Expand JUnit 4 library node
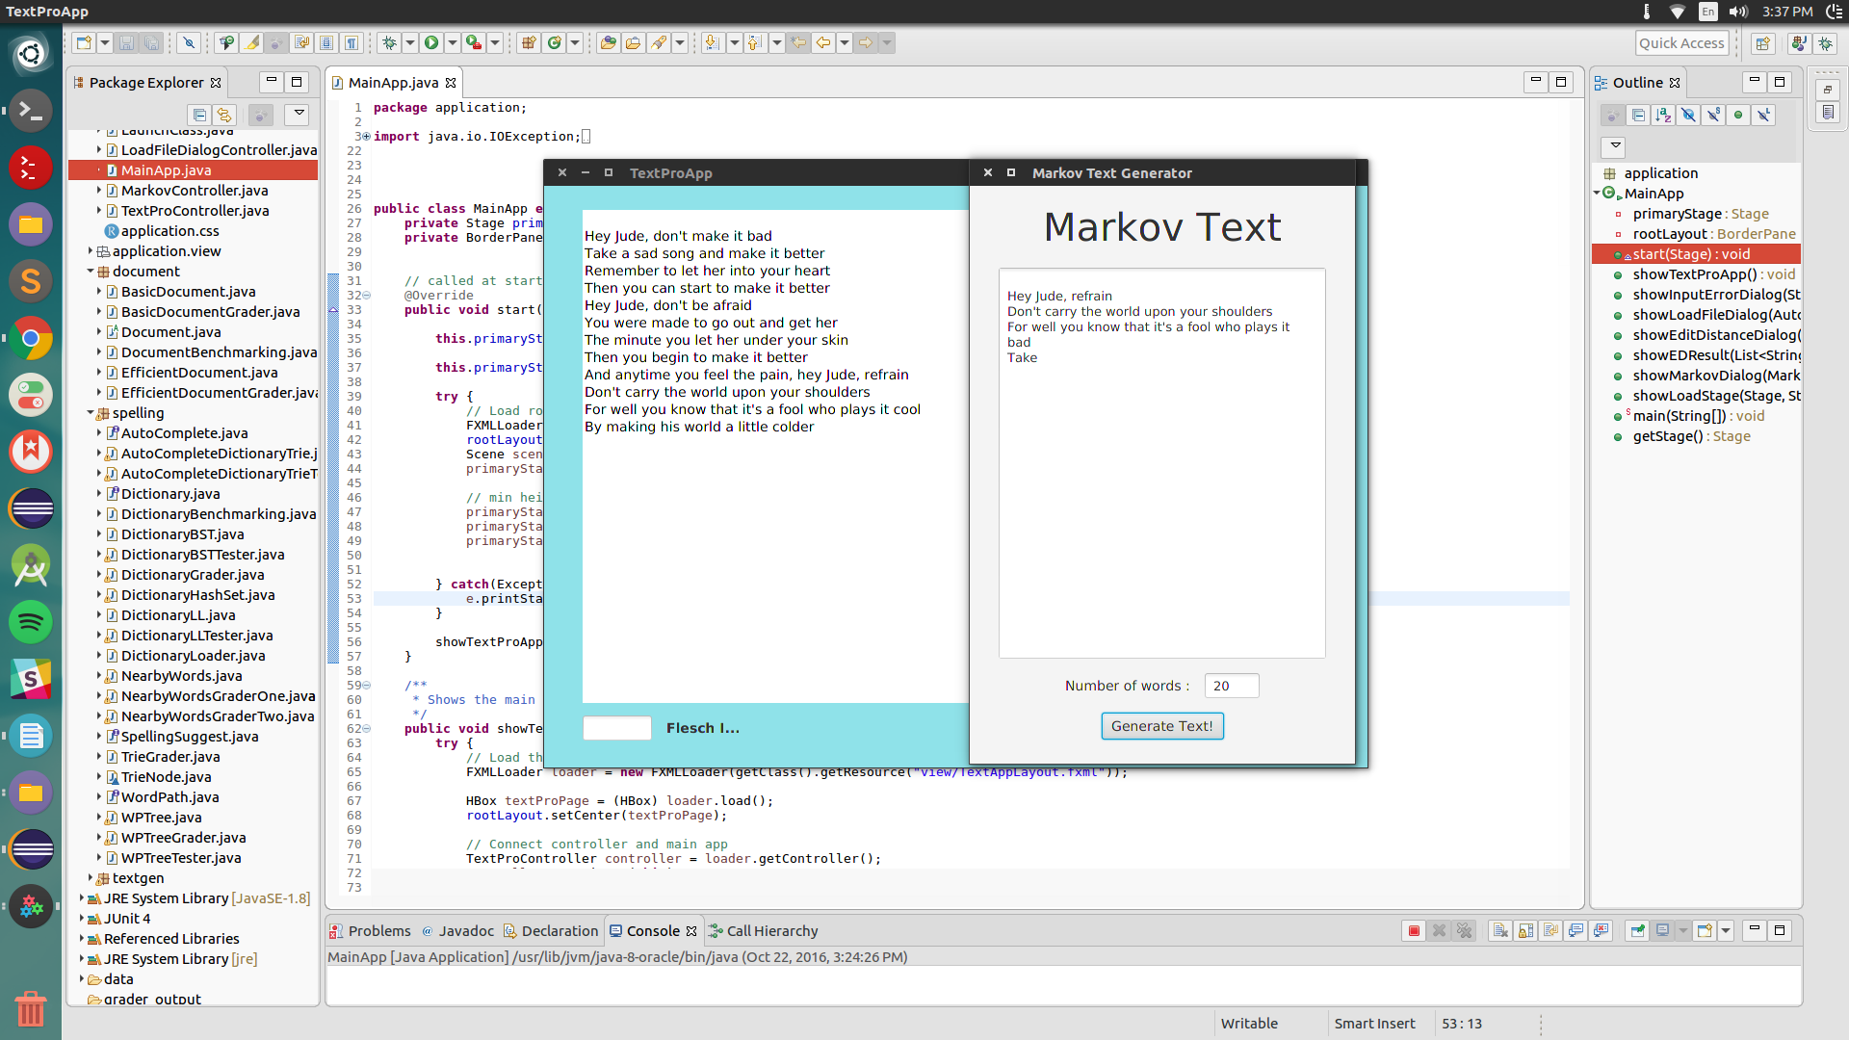1849x1040 pixels. (x=82, y=918)
